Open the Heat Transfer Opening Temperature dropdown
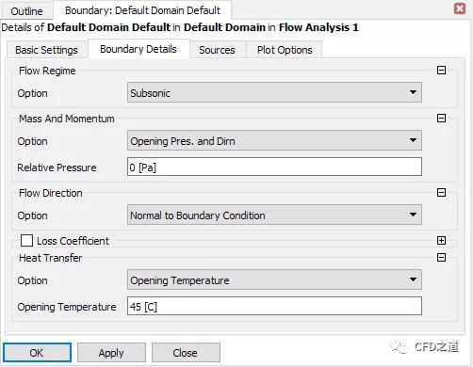The width and height of the screenshot is (473, 367). point(274,279)
